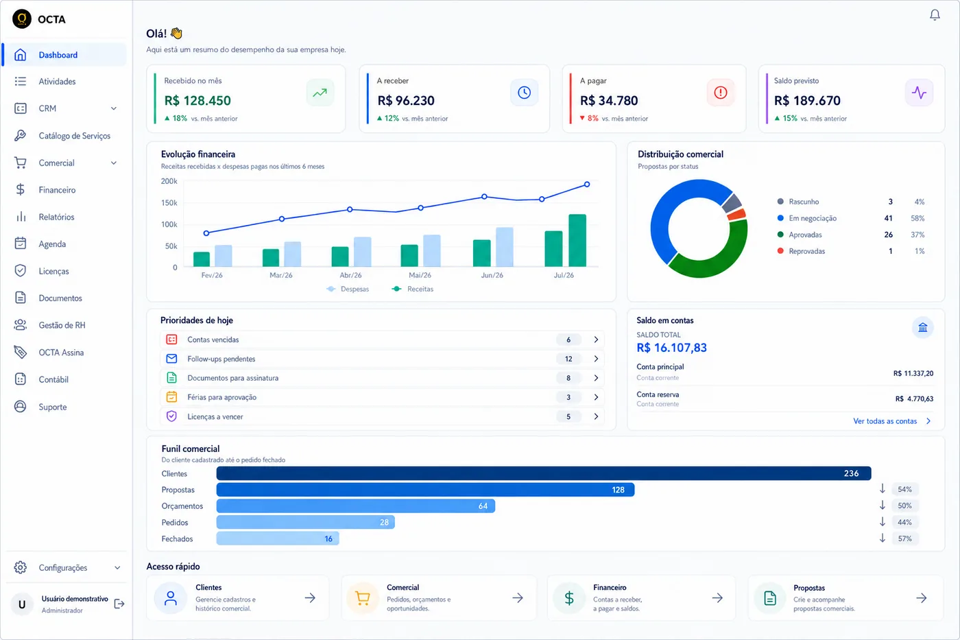Click the clock icon on A receber

point(524,93)
